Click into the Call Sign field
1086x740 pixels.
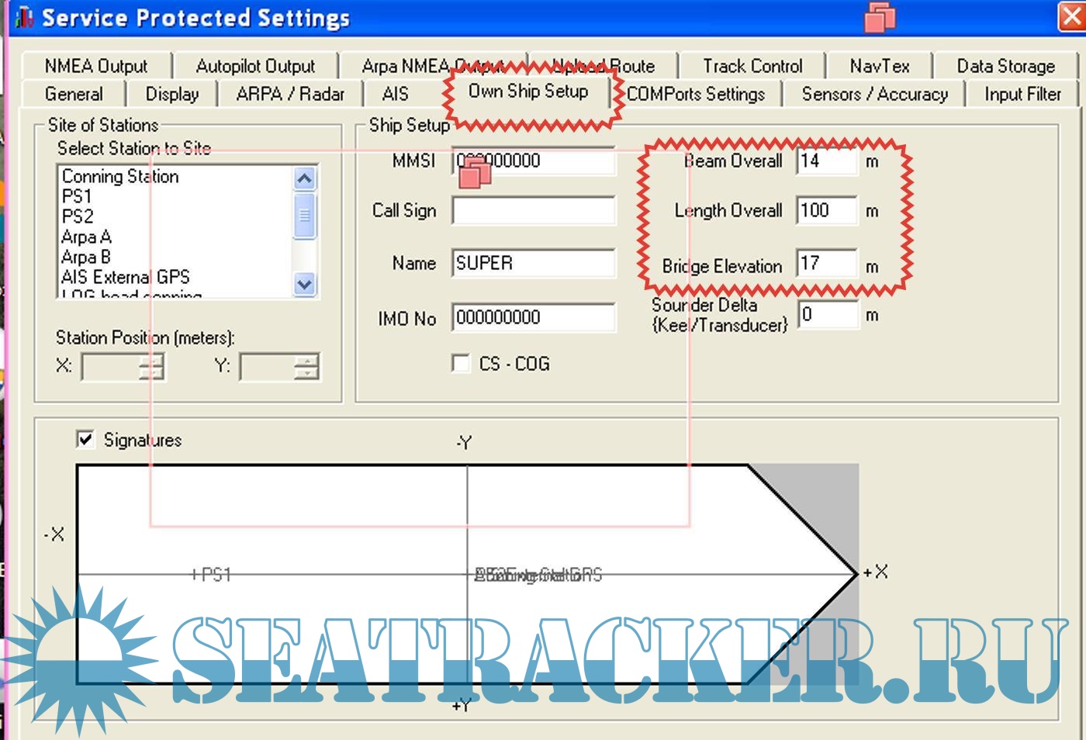tap(533, 211)
